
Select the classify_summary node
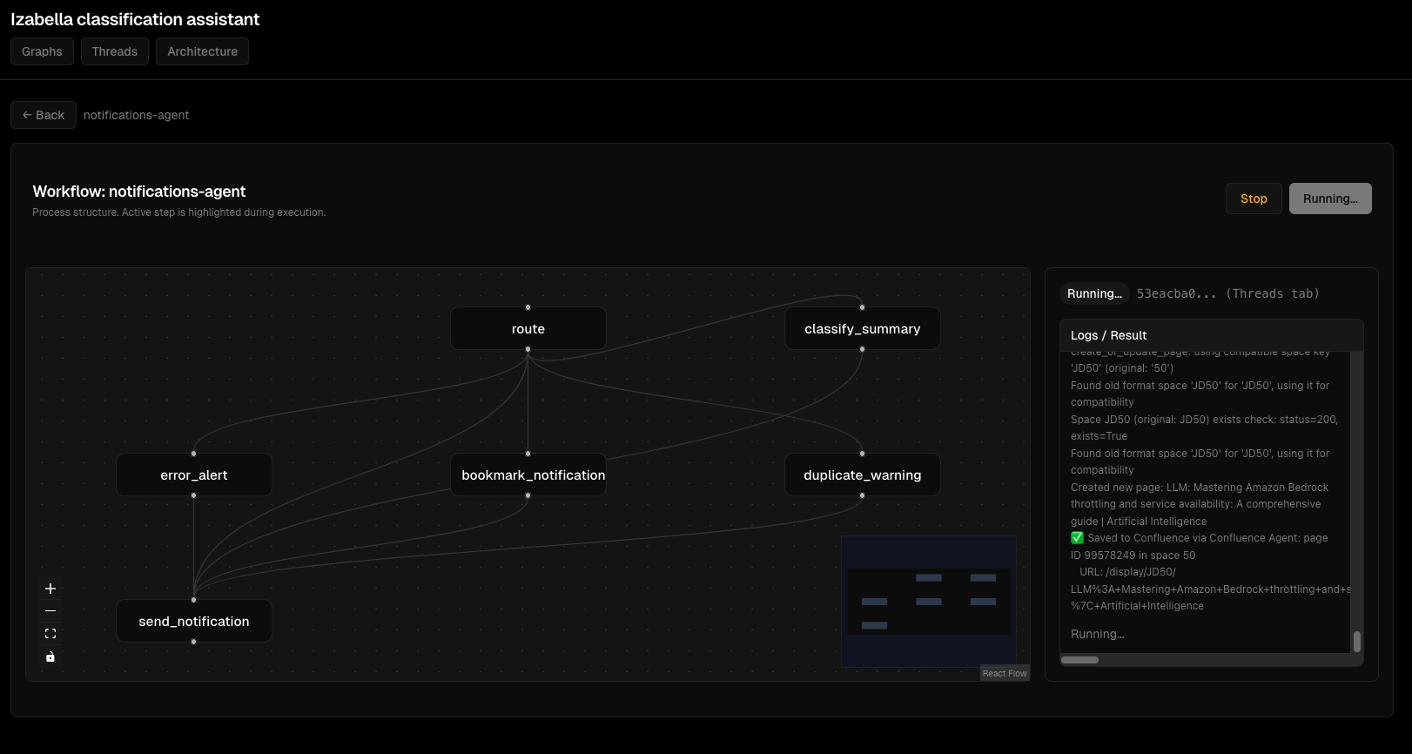pos(862,329)
